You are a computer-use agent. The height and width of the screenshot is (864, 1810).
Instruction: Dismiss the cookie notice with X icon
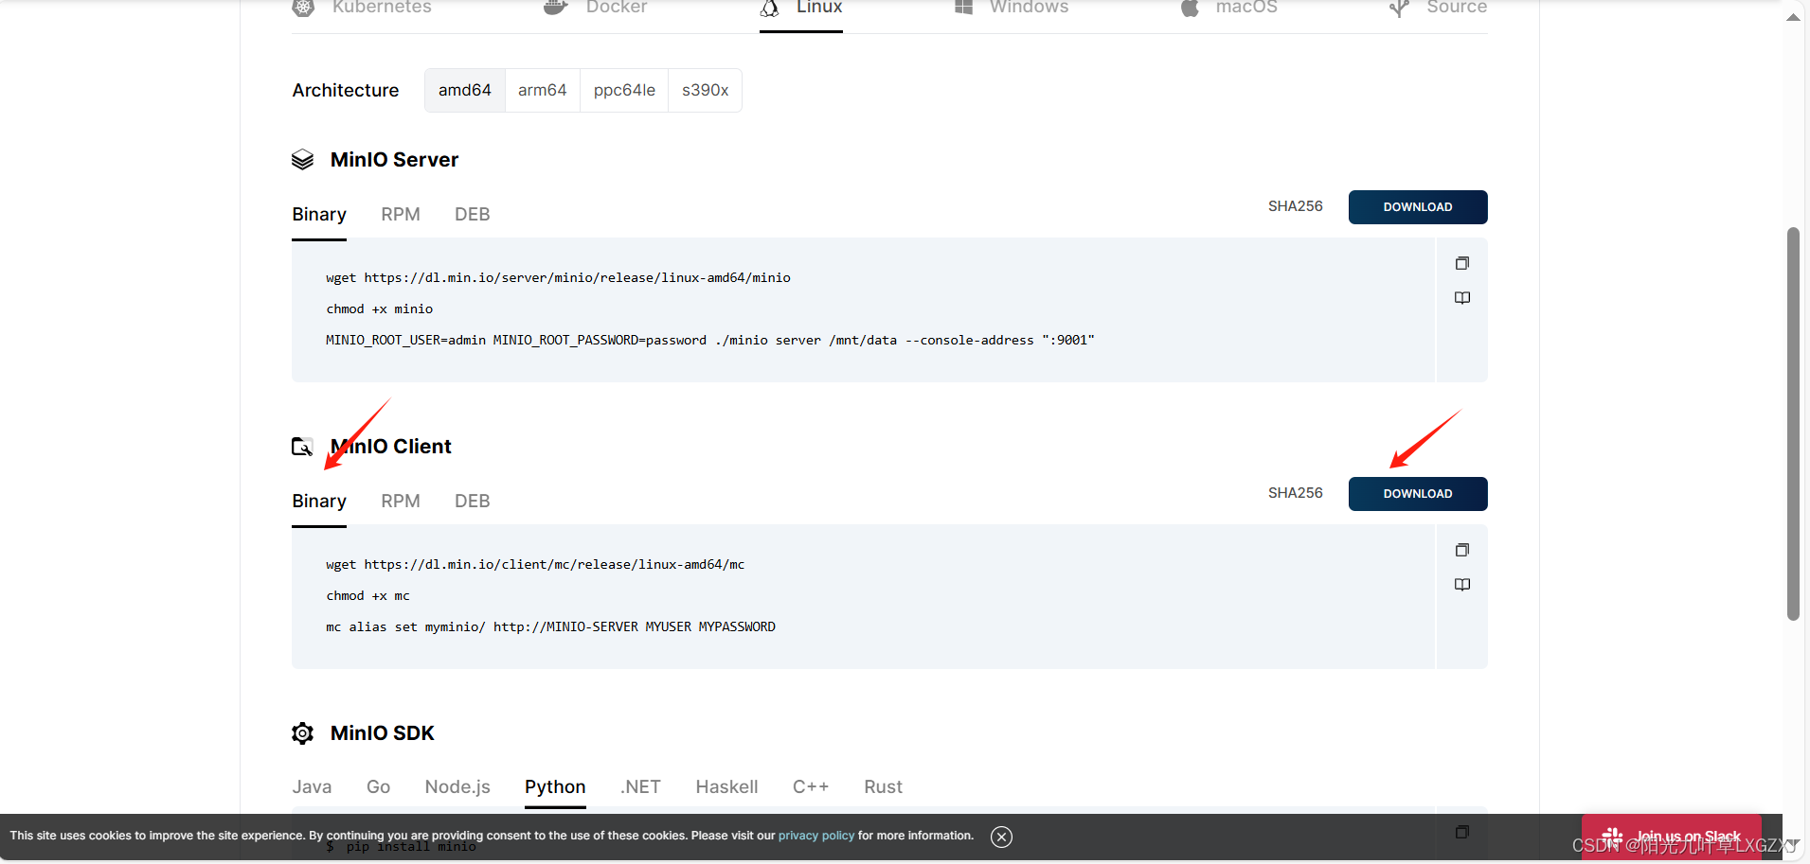tap(1001, 837)
